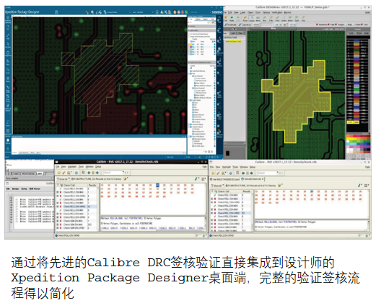Toggle the Vertex selection checkbox in DESIGNrev

pyautogui.click(x=354, y=24)
